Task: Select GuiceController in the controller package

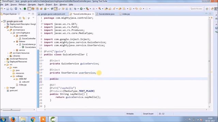Action: 29,39
